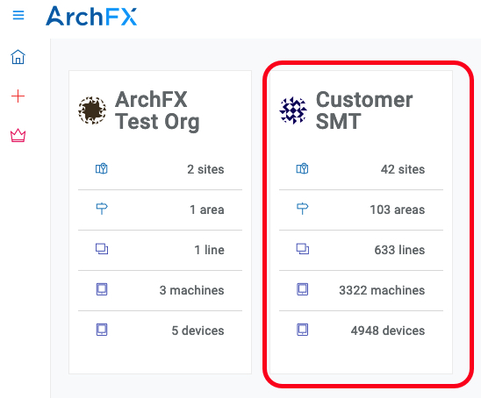Click the lines icon beside 633 lines

tap(303, 249)
